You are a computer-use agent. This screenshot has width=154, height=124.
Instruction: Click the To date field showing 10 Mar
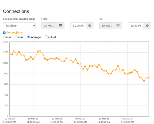(x=107, y=26)
